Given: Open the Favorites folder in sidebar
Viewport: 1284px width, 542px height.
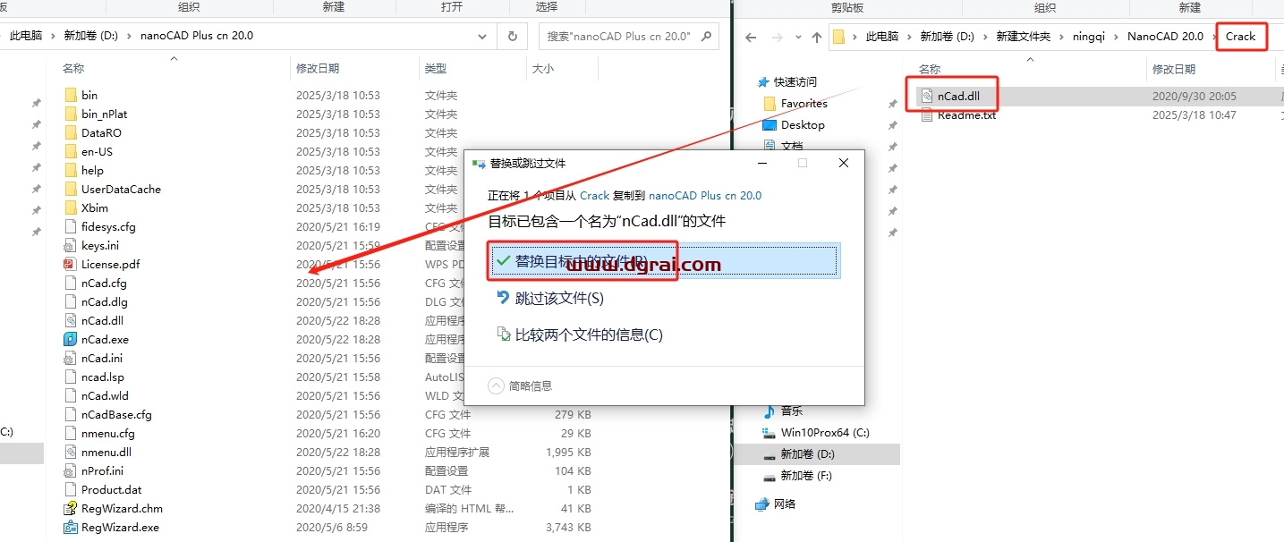Looking at the screenshot, I should pos(804,104).
